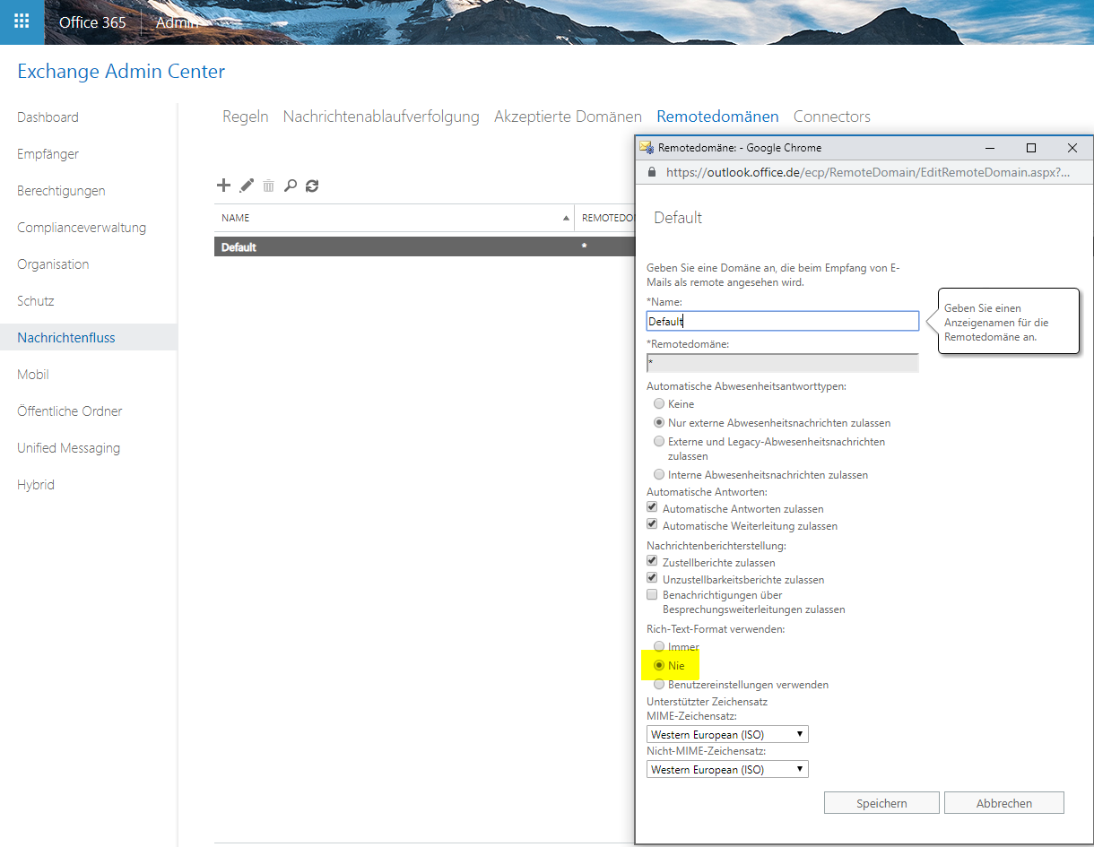Enable Besprechungsweiterleitungen notifications checkbox

(652, 594)
